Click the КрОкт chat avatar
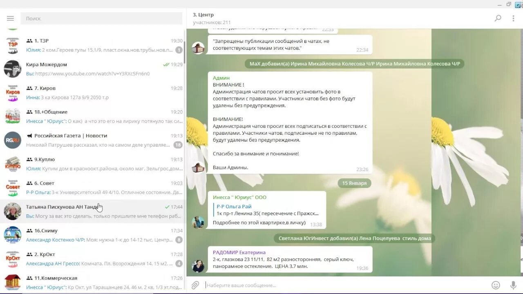The width and height of the screenshot is (523, 294). coord(13,258)
